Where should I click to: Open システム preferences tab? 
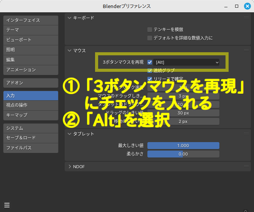tap(31, 128)
